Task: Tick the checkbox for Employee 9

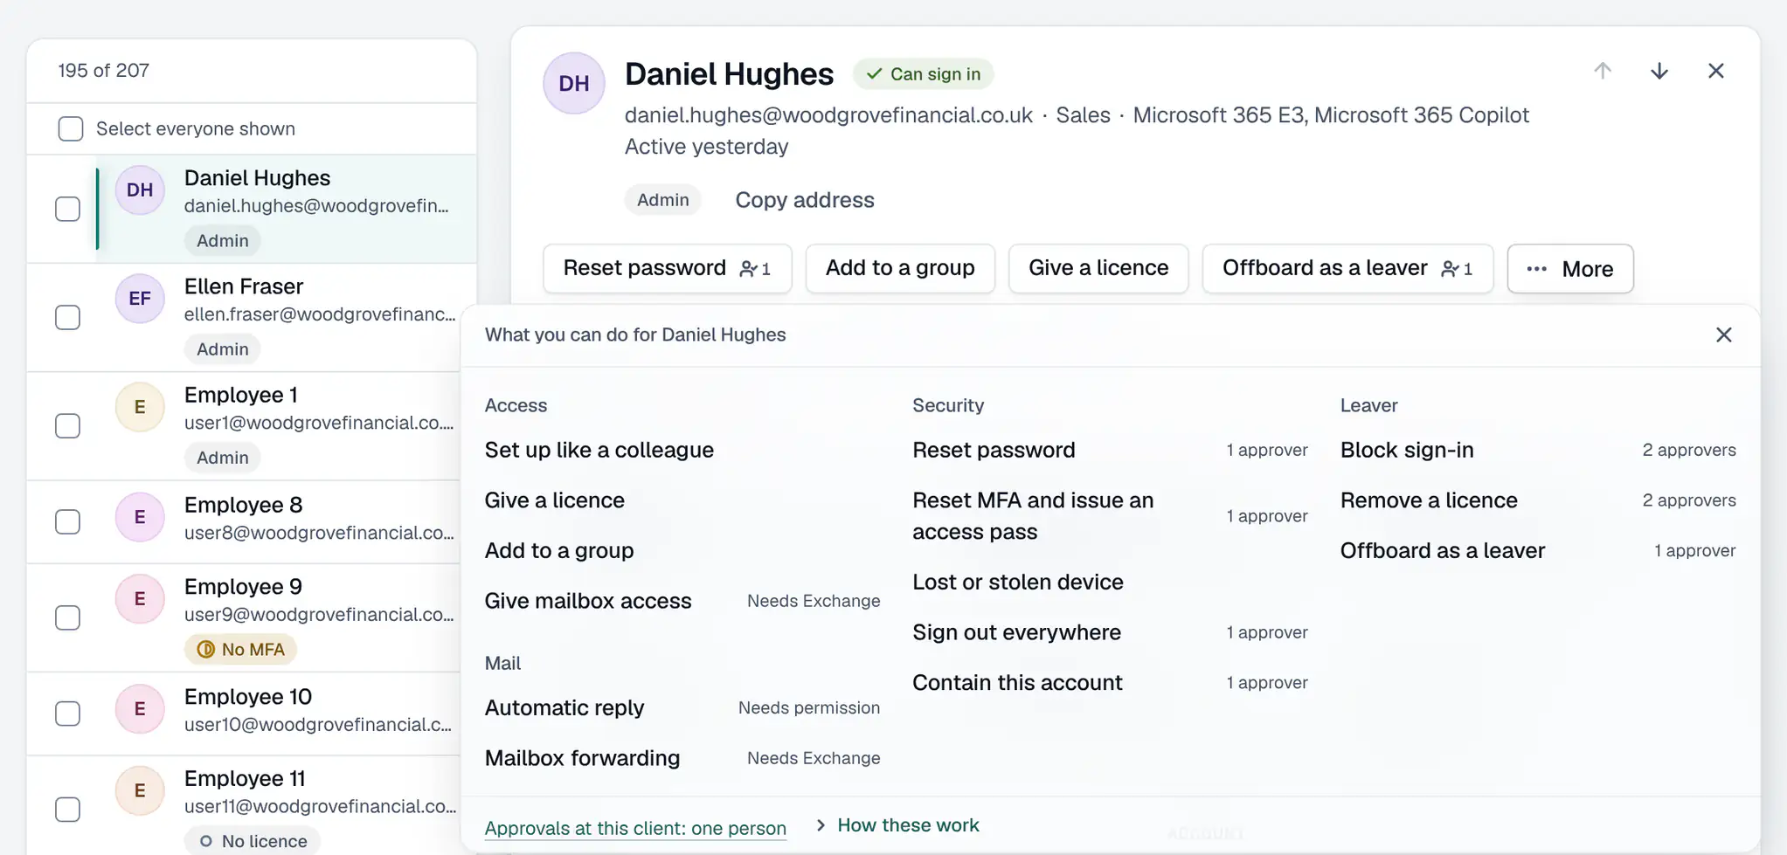Action: tap(67, 617)
